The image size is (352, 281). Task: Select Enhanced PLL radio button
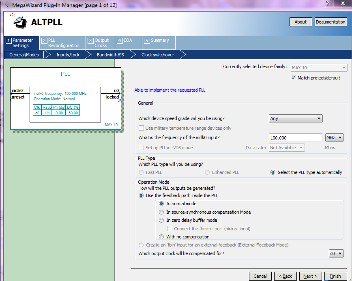point(207,172)
